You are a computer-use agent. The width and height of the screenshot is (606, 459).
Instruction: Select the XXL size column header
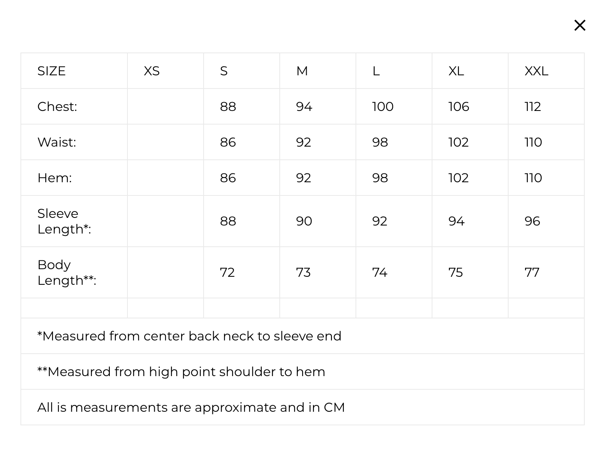536,71
